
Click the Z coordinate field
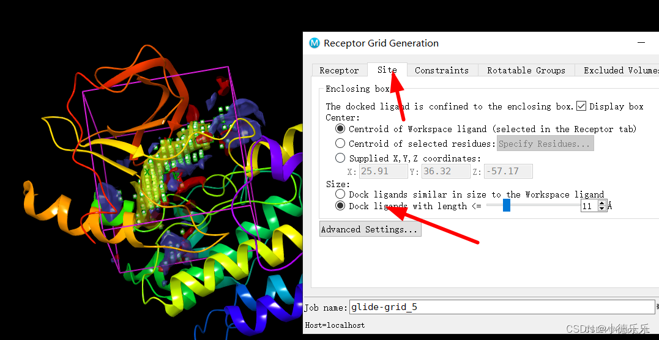coord(508,171)
